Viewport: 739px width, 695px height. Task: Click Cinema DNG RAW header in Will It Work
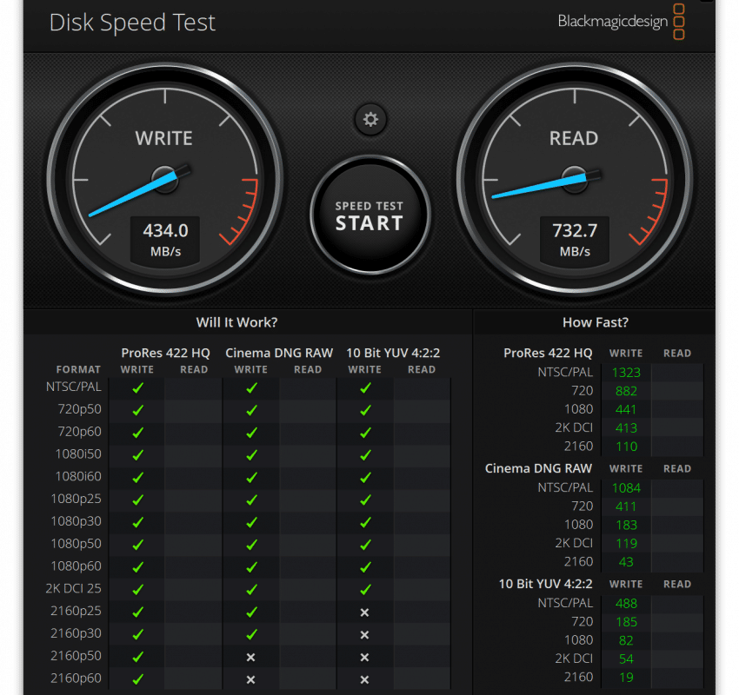click(x=279, y=354)
